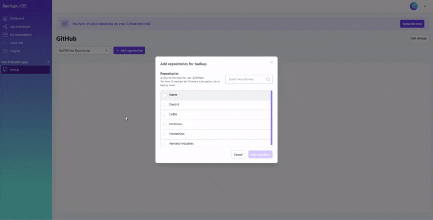The image size is (433, 220).
Task: Click the LV426 repository name
Action: [x=173, y=114]
